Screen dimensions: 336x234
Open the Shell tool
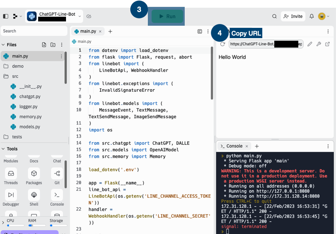click(34, 198)
